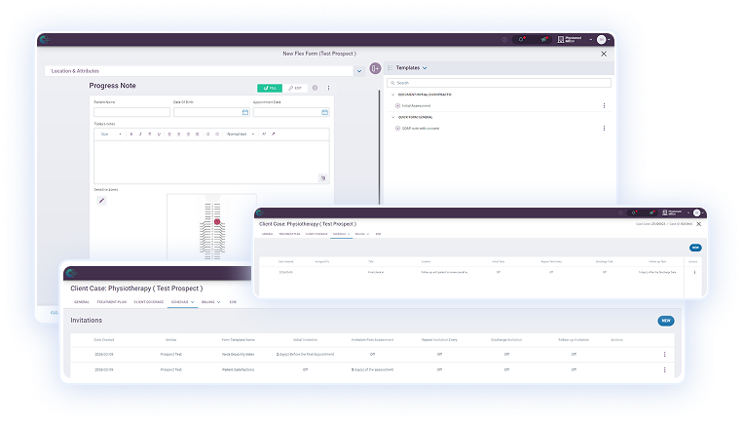The height and width of the screenshot is (422, 743).
Task: Open the font Size dropdown in editor
Action: pyautogui.click(x=109, y=134)
